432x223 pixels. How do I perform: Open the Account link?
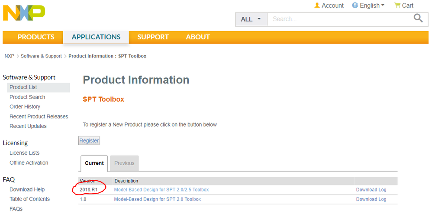pos(332,6)
